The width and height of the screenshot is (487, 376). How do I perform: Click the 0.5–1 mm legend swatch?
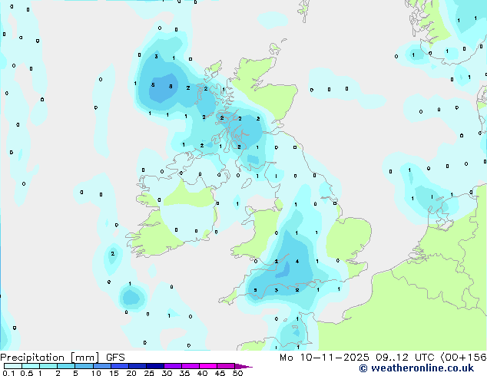click(x=31, y=366)
